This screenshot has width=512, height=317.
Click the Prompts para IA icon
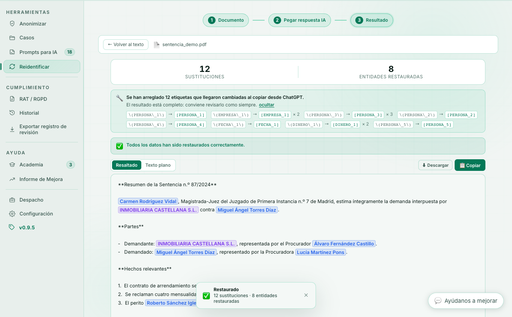coord(12,52)
